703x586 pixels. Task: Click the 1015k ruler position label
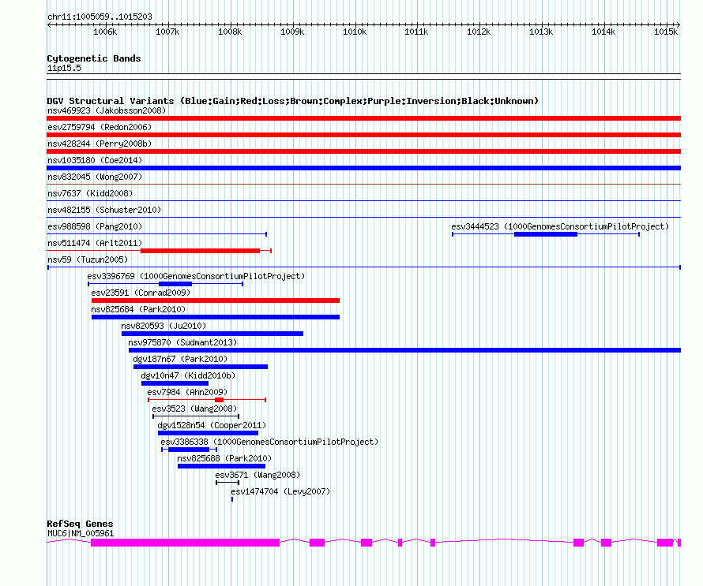666,32
